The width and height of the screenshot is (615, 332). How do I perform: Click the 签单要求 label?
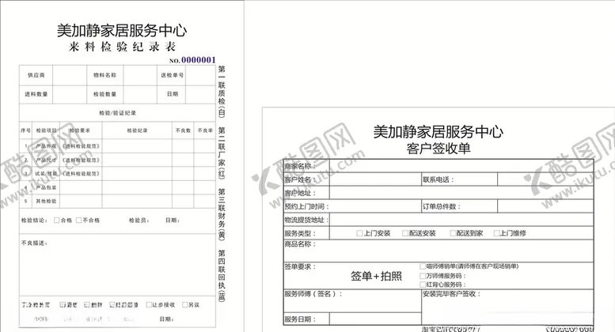(x=300, y=266)
